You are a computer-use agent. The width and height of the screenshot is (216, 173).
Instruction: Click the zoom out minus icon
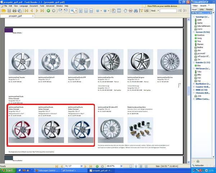[x=98, y=10]
